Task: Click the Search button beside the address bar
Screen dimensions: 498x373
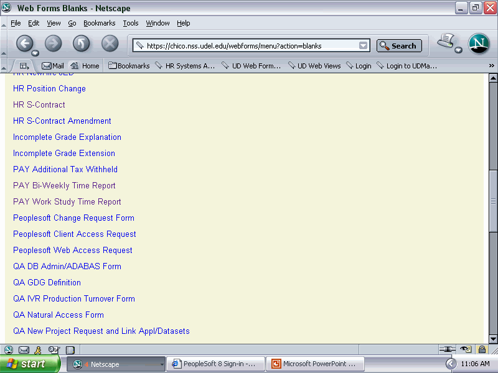Action: (x=399, y=45)
